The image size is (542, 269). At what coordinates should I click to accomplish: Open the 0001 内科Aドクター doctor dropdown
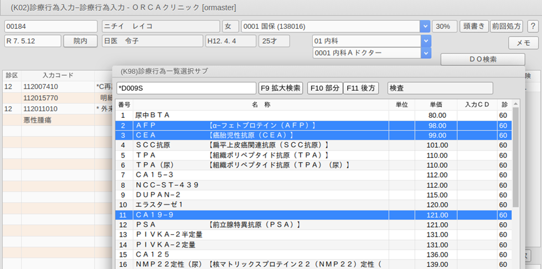pos(425,53)
